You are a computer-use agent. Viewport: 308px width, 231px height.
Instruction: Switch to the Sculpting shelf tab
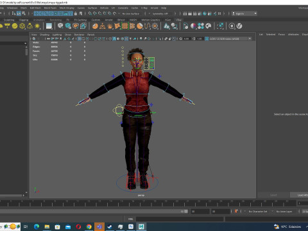tap(9, 20)
